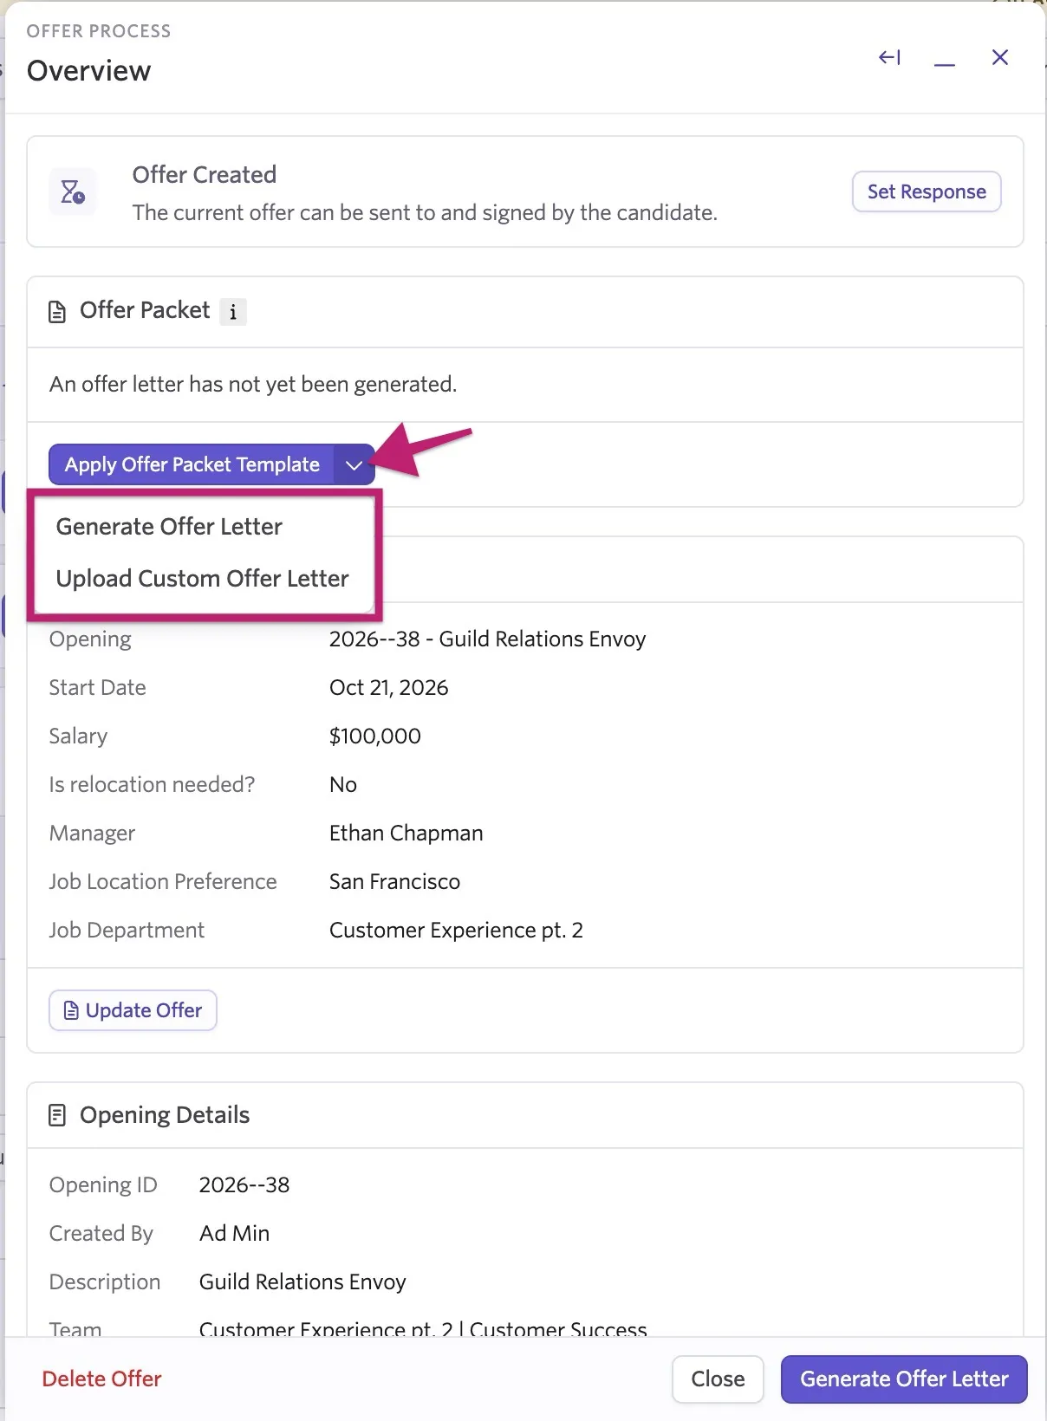
Task: Click Delete Offer link at bottom
Action: (101, 1379)
